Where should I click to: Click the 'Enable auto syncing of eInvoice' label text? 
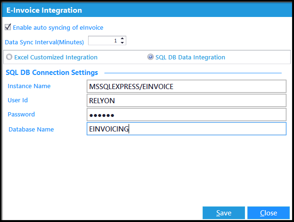point(58,28)
